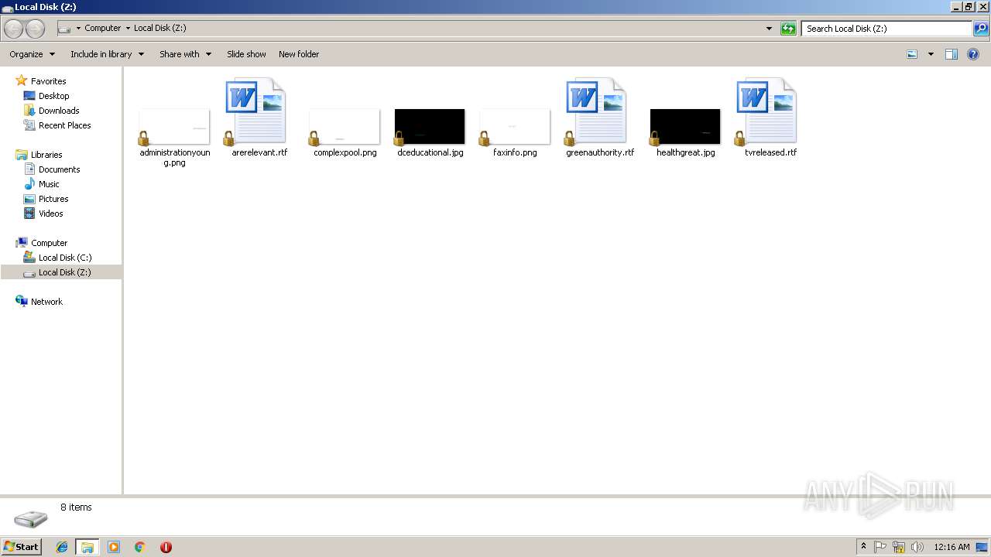991x557 pixels.
Task: Show hidden tray icons arrow
Action: [863, 547]
